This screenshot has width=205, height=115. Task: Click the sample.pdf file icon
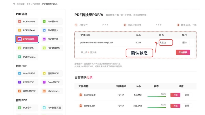[81, 106]
